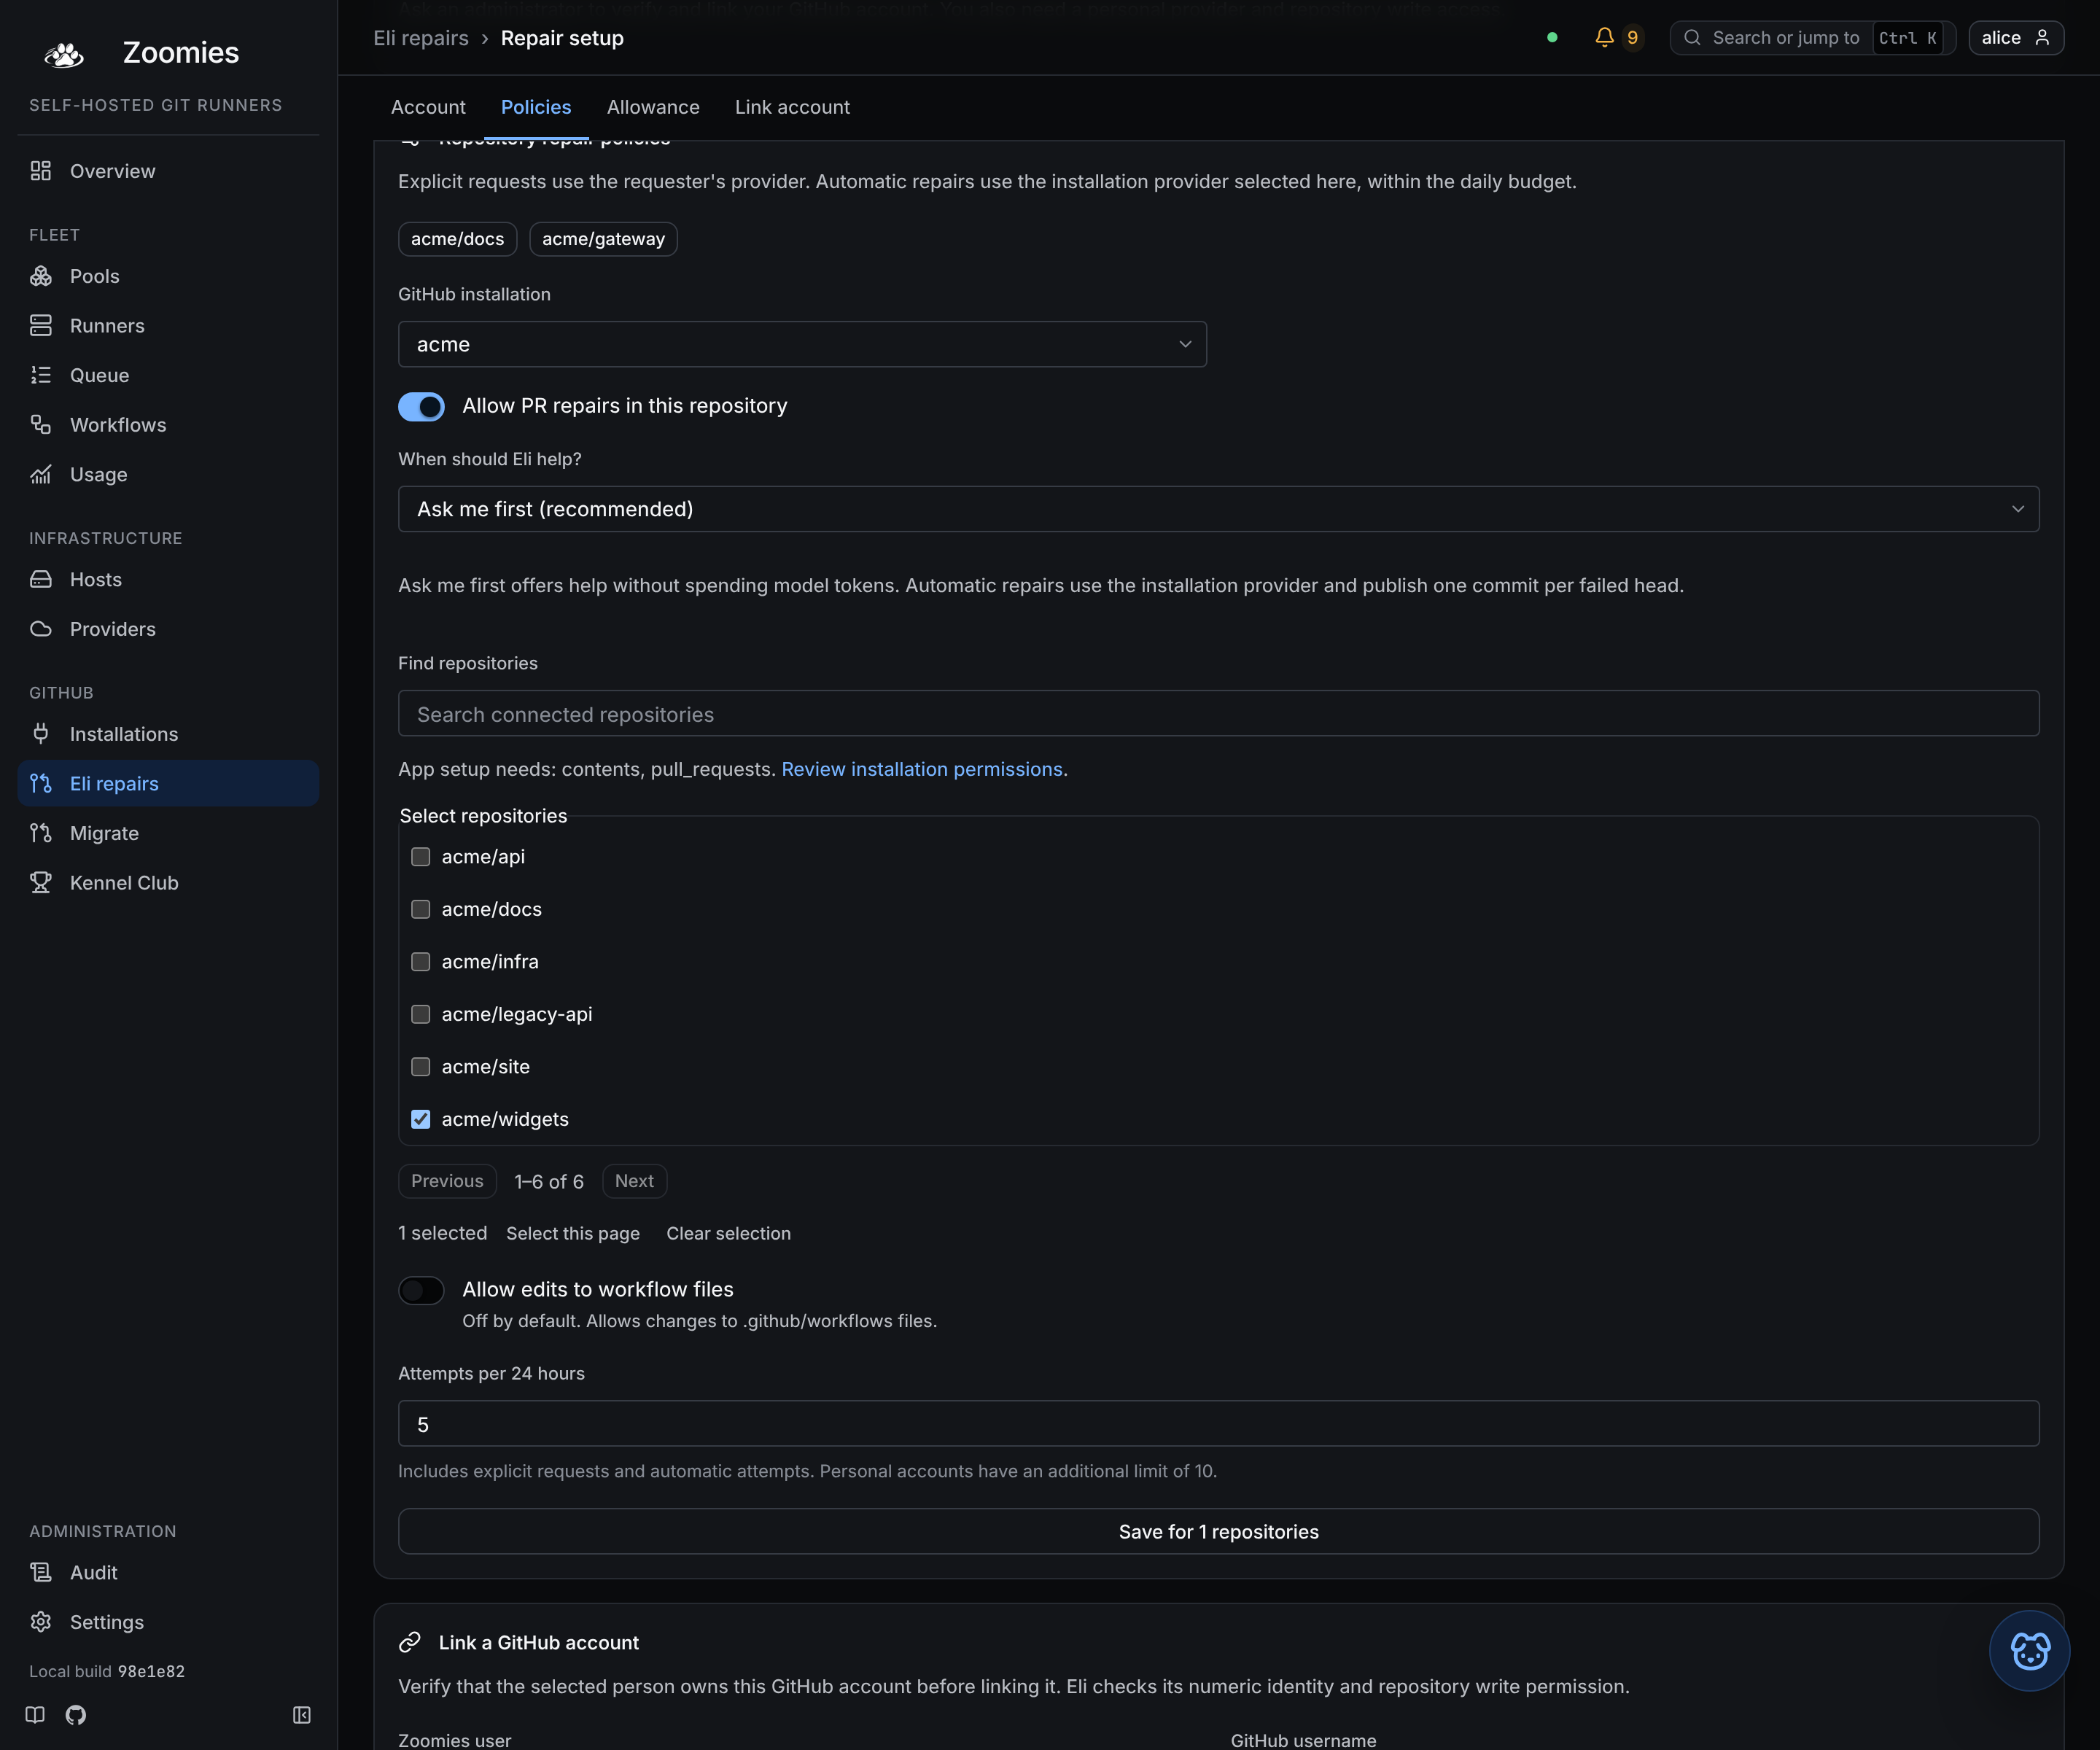The height and width of the screenshot is (1750, 2100).
Task: Click the Zoomies paw logo icon
Action: click(64, 54)
